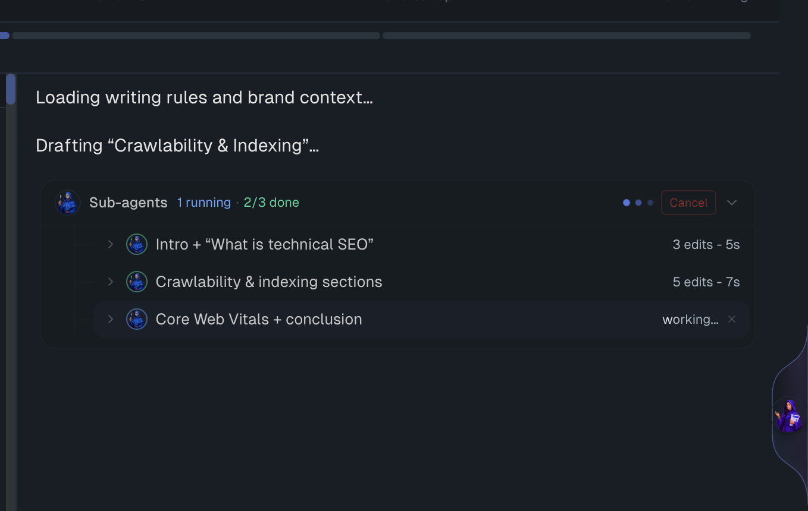The image size is (808, 511).
Task: Click the "1 running" status label
Action: pos(203,203)
